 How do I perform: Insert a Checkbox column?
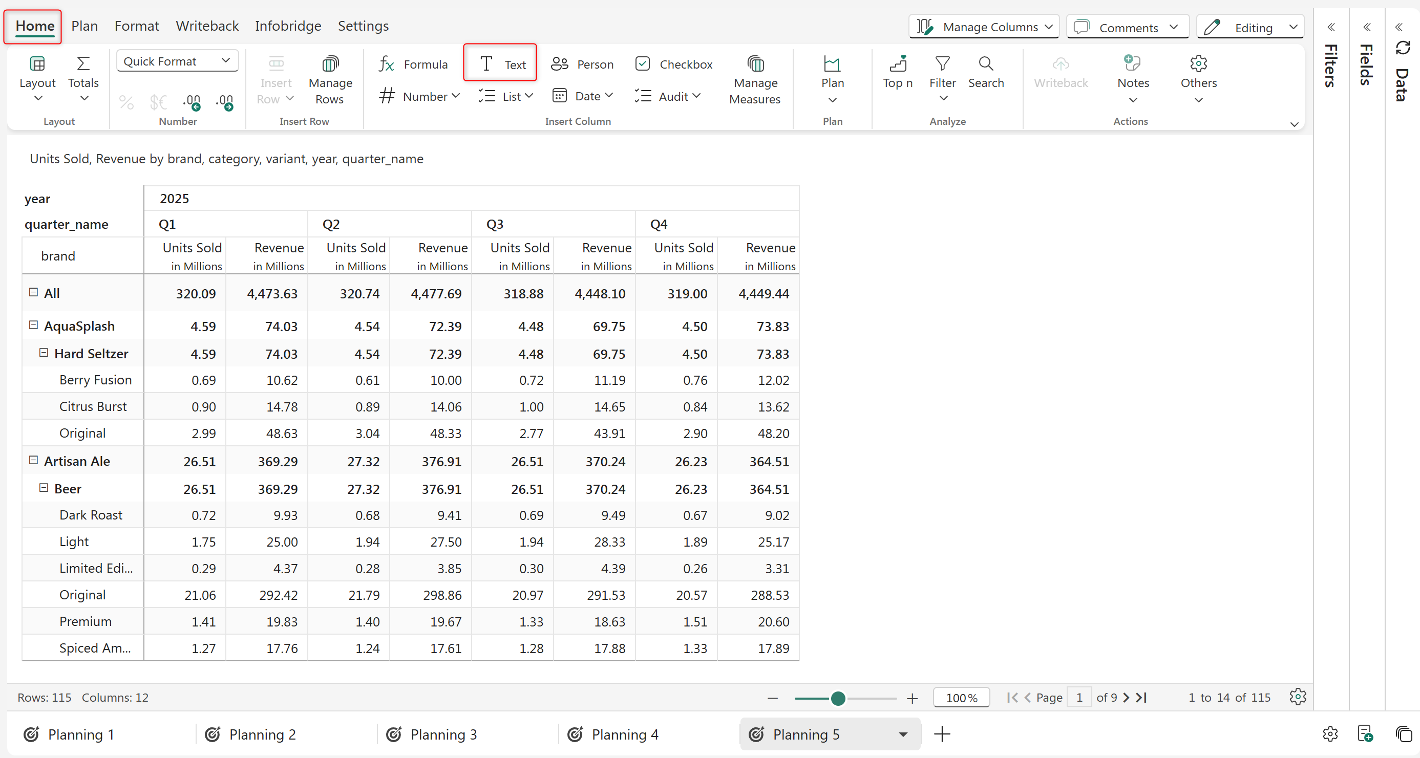[x=673, y=64]
